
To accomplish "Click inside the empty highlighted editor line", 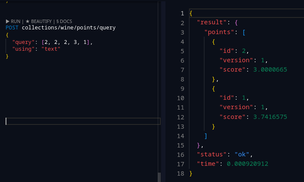I will 81,121.
